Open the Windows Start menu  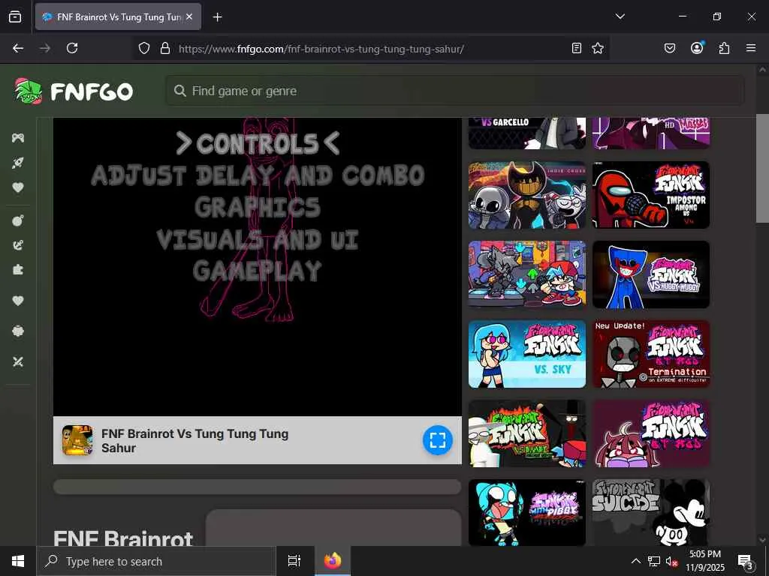(x=18, y=561)
